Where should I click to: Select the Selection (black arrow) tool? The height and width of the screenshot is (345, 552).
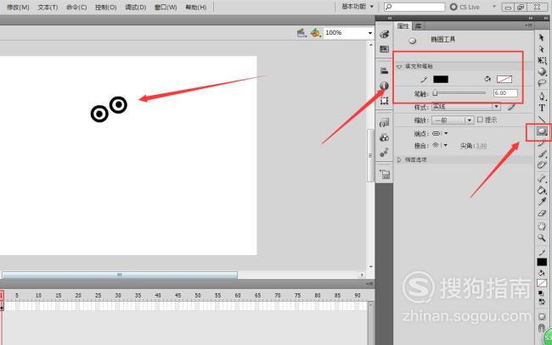tap(542, 37)
